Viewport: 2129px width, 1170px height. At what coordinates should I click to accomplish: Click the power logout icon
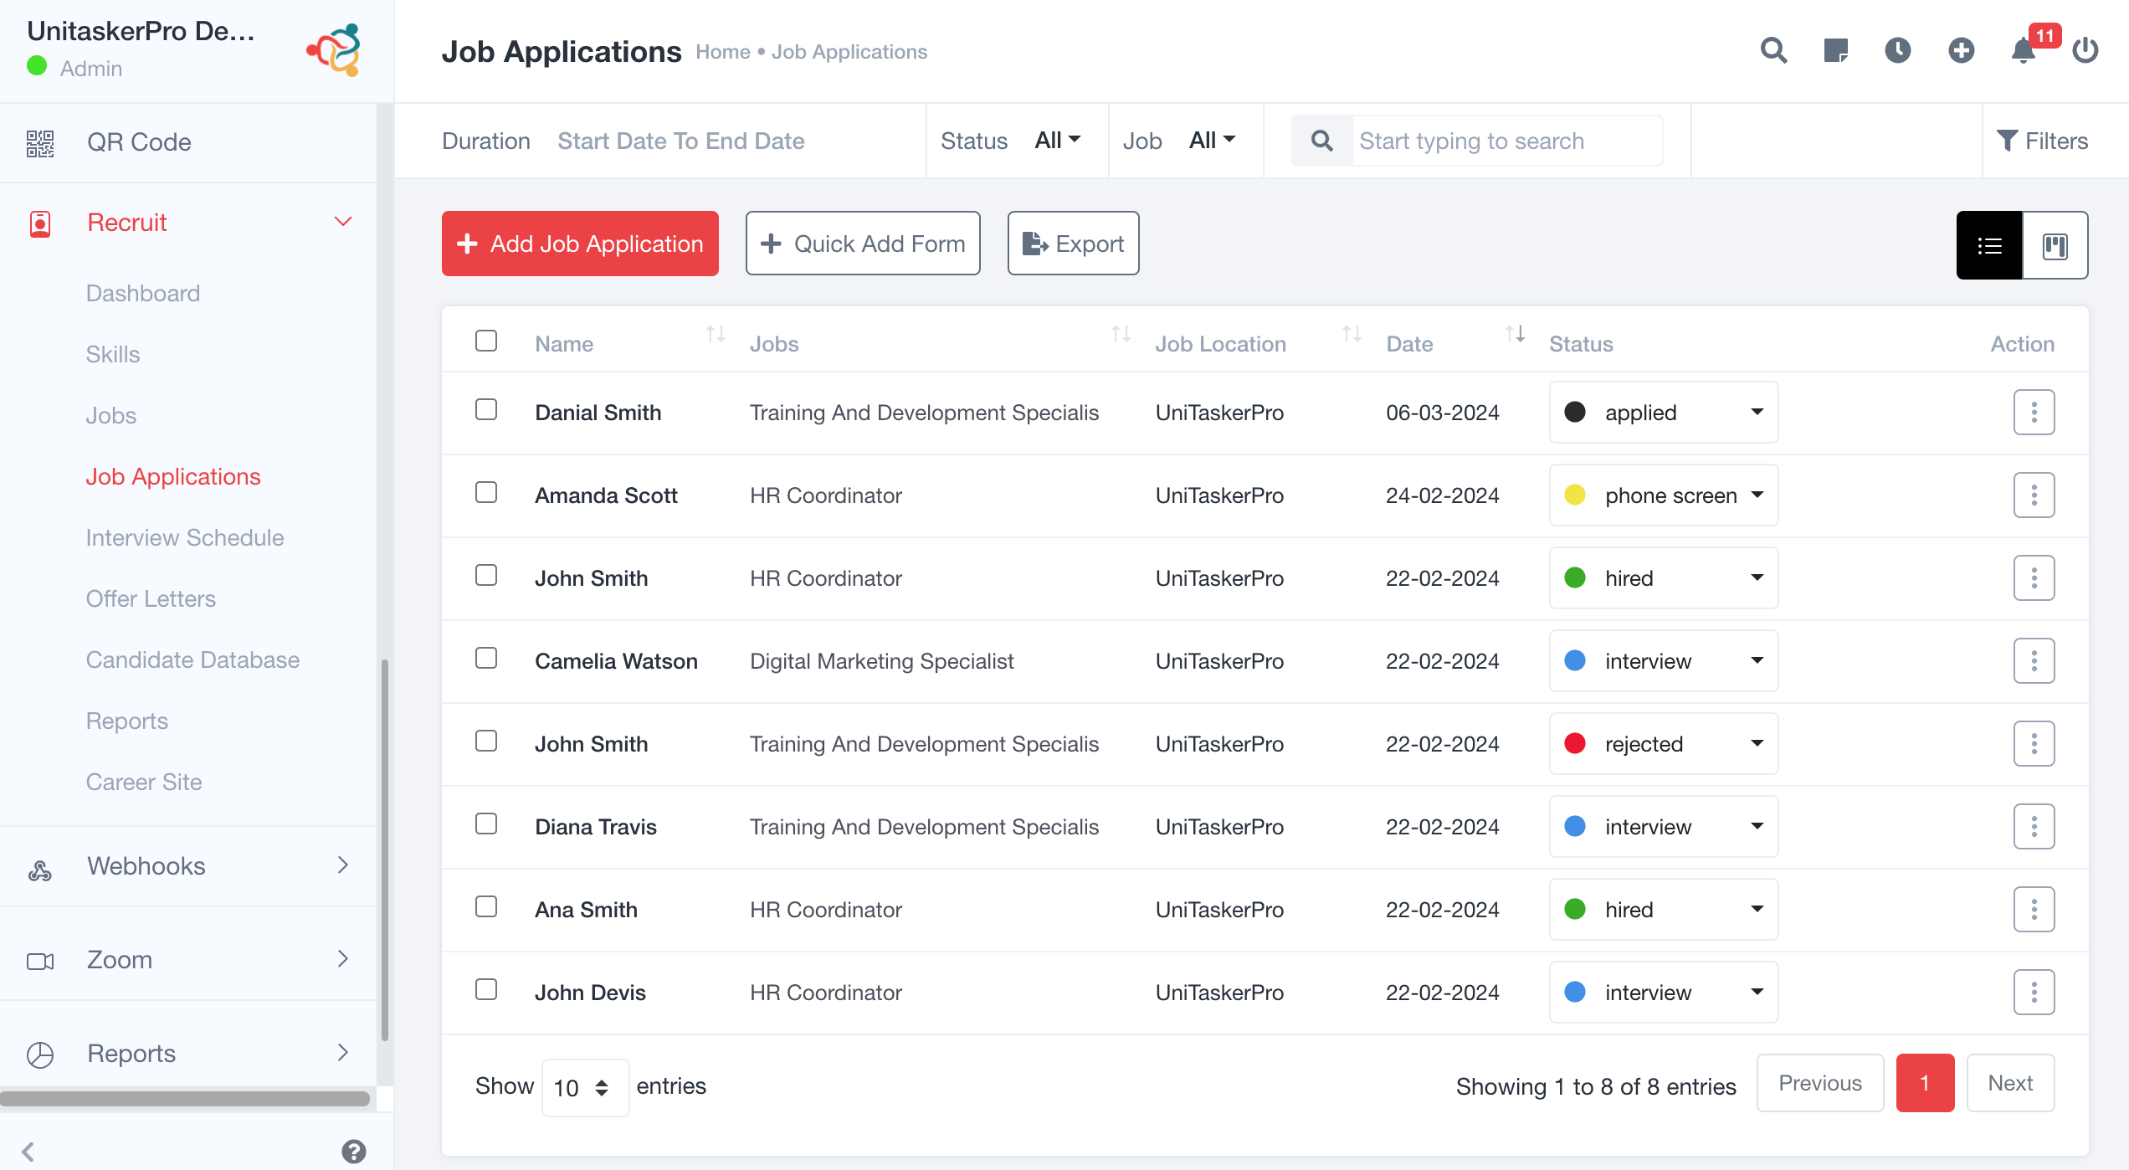pos(2085,50)
